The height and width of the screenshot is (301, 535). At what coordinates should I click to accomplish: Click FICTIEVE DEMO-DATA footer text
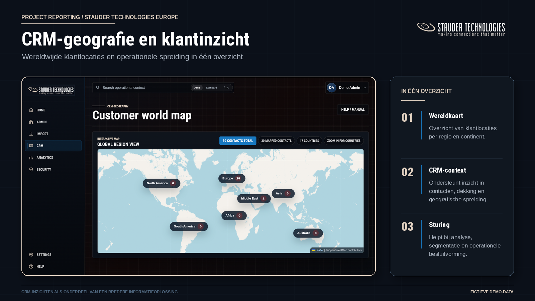pyautogui.click(x=492, y=292)
